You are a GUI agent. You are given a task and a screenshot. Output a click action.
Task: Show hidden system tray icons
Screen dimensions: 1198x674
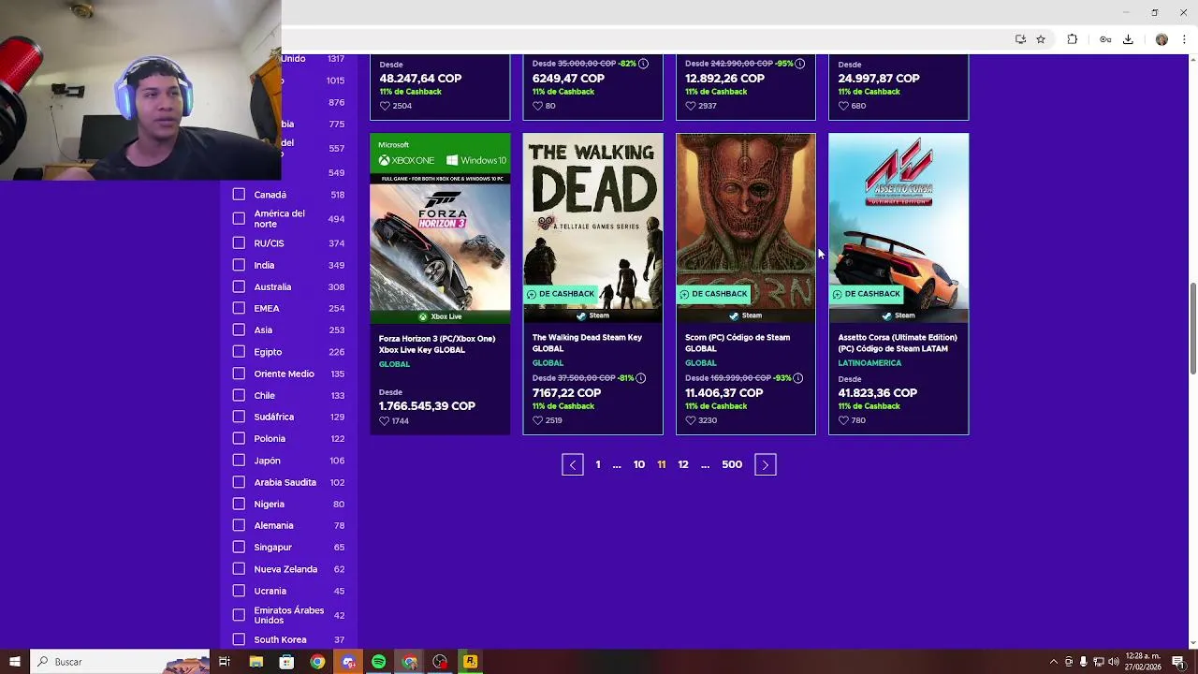coord(1053,662)
